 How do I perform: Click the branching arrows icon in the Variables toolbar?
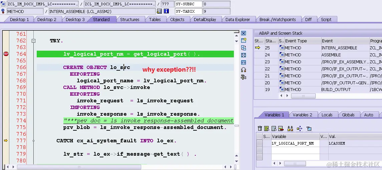click(299, 128)
